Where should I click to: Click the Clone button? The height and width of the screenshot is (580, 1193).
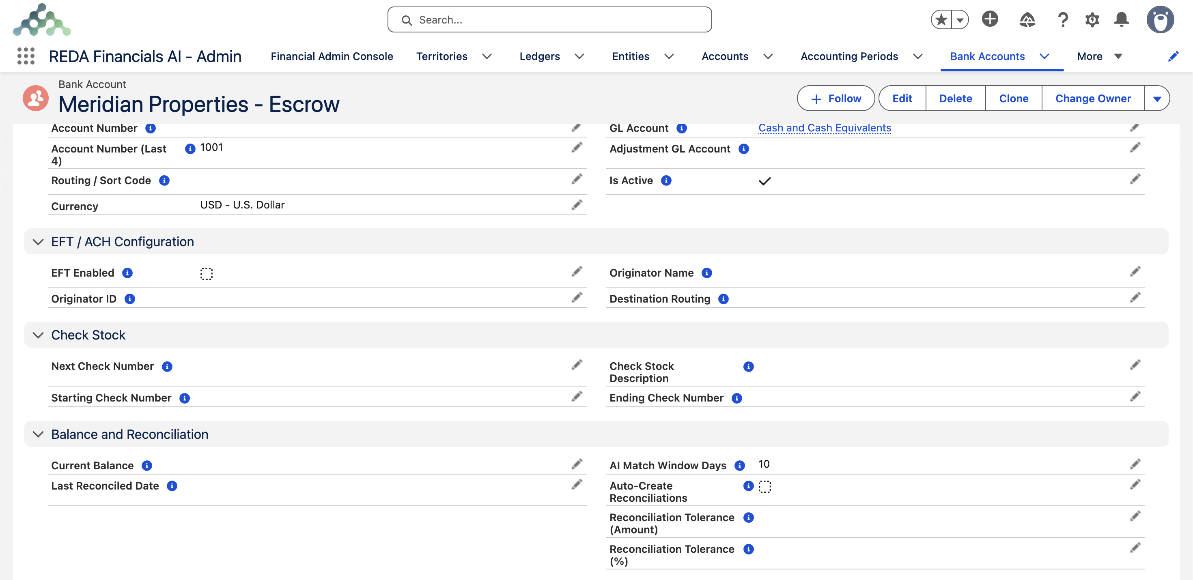(1013, 99)
